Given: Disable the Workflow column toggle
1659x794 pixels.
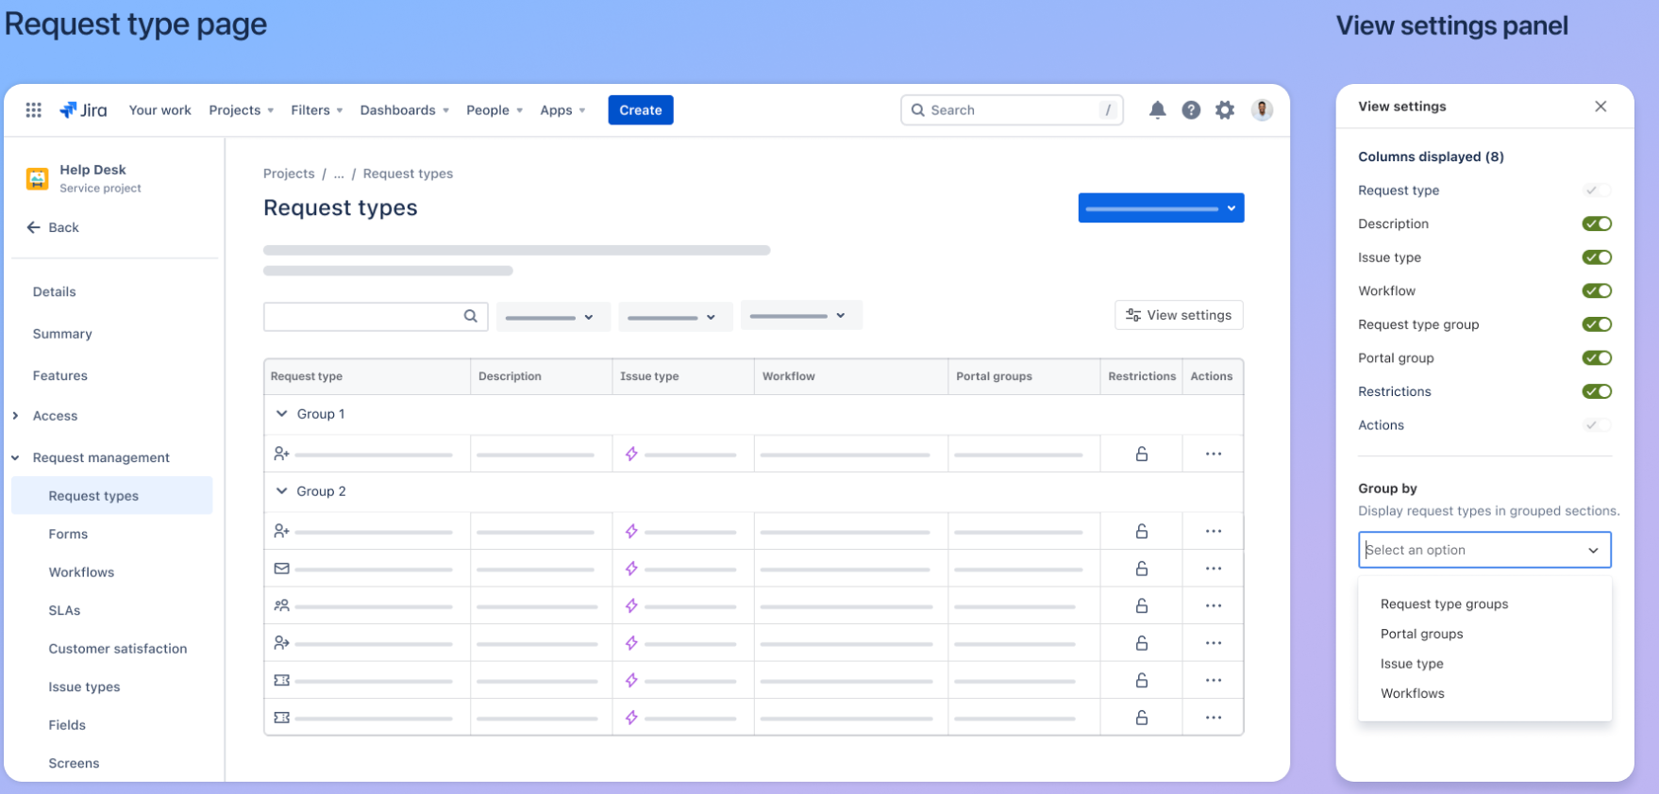Looking at the screenshot, I should pyautogui.click(x=1597, y=290).
